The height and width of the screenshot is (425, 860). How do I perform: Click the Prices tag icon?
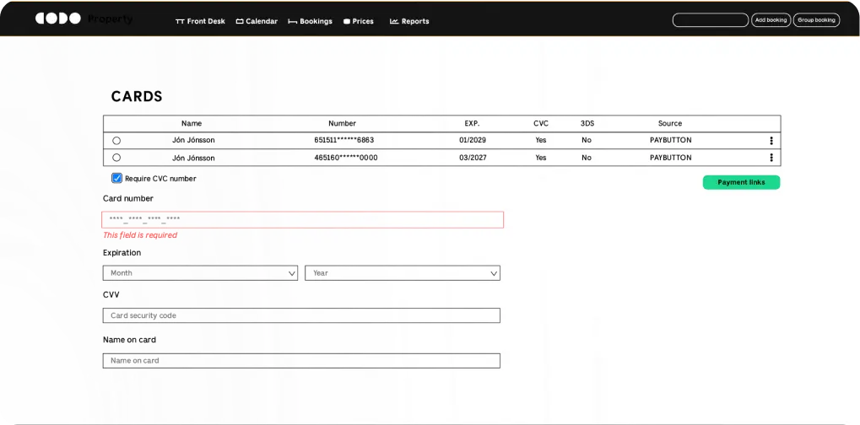(x=347, y=22)
